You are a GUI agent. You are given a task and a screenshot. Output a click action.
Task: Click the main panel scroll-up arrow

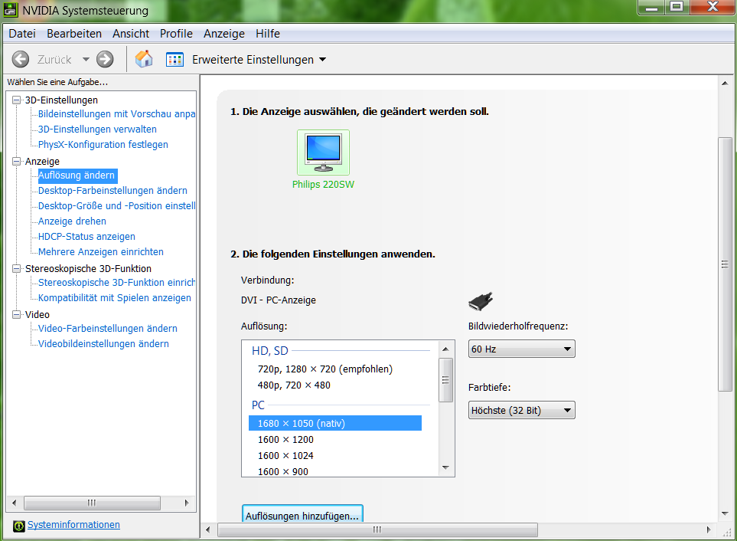(x=726, y=84)
